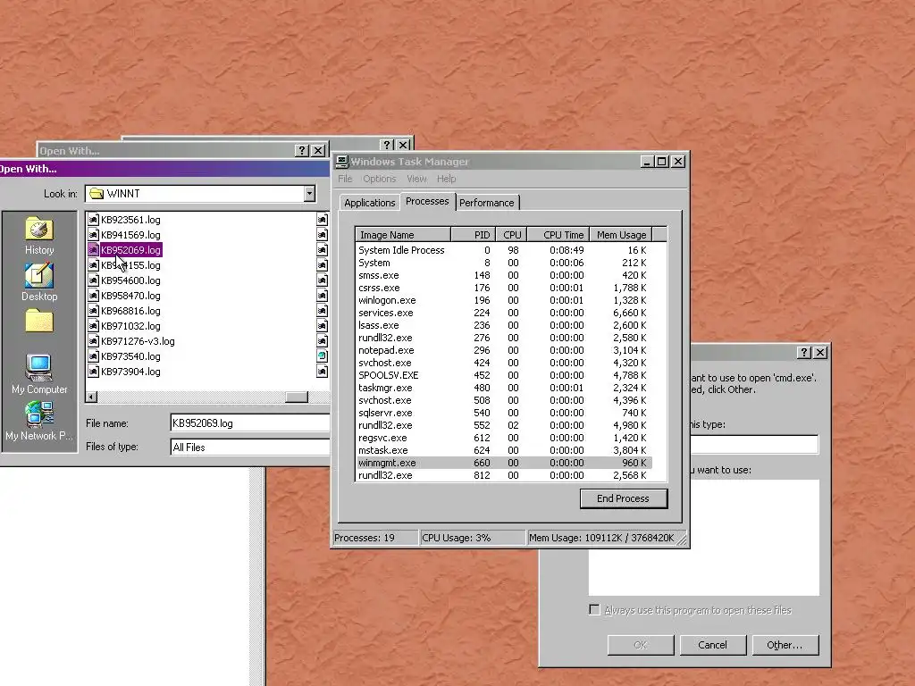The height and width of the screenshot is (686, 915).
Task: Click the file icon beside KB973904.log
Action: 93,372
